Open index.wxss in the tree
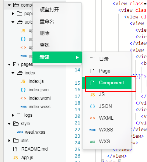The height and width of the screenshot is (162, 147). coord(39,107)
